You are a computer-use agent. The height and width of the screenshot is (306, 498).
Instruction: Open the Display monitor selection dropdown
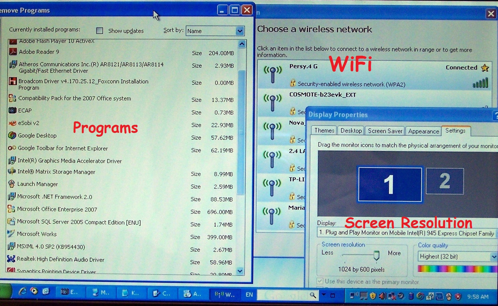click(x=407, y=233)
